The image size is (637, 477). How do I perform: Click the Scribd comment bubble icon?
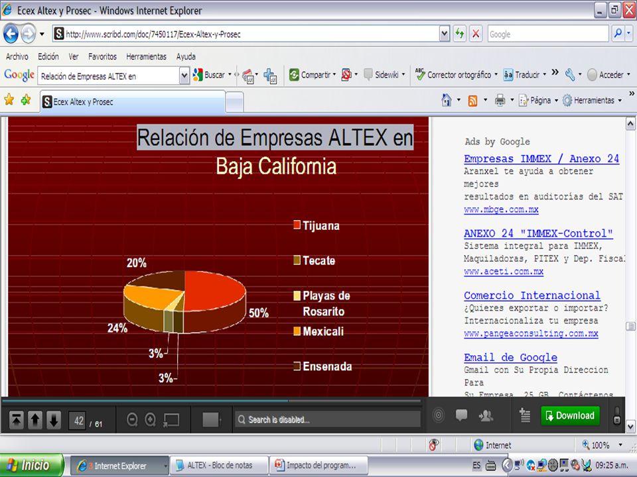pos(462,415)
